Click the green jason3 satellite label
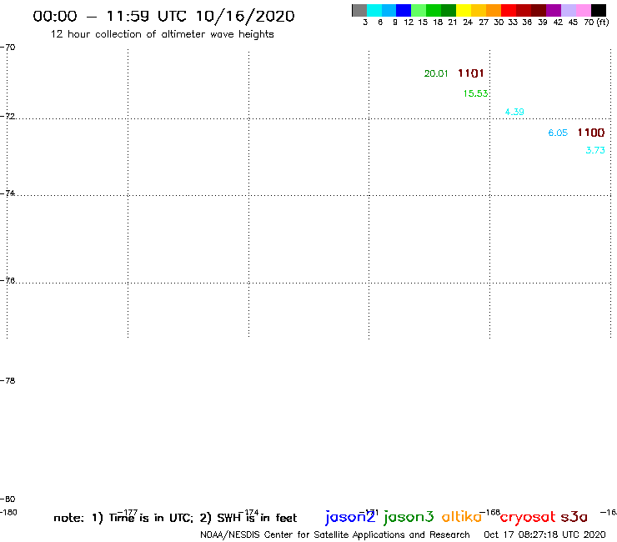Viewport: 617px width, 542px height. pyautogui.click(x=409, y=517)
